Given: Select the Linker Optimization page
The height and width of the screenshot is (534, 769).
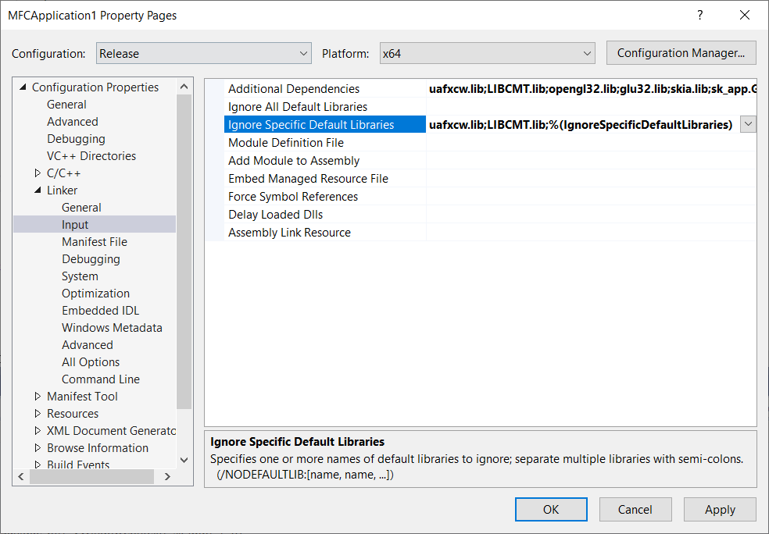Looking at the screenshot, I should [x=95, y=293].
